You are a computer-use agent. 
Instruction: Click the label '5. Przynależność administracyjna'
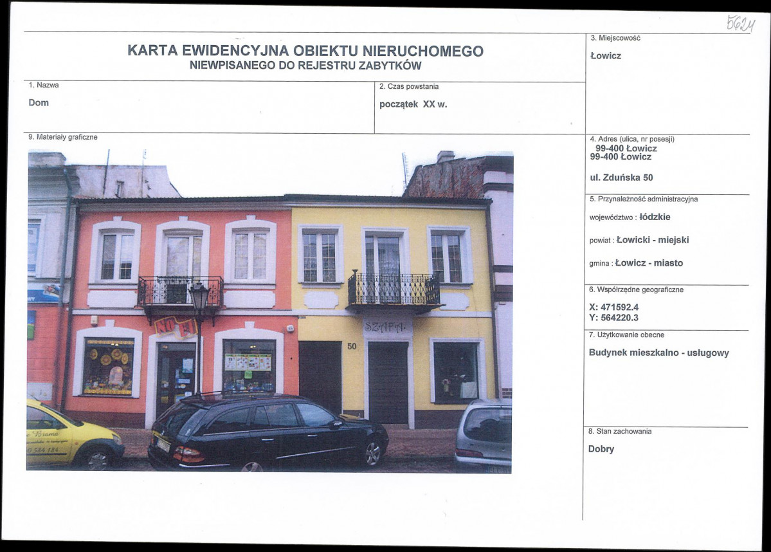[x=644, y=199]
